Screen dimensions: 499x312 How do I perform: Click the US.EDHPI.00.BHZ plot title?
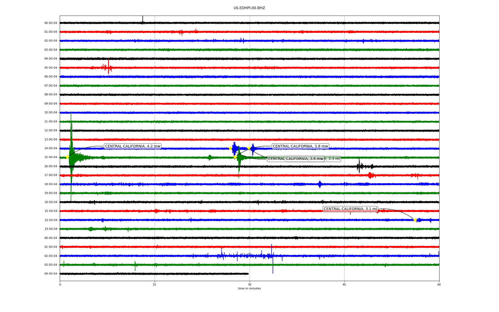point(249,8)
